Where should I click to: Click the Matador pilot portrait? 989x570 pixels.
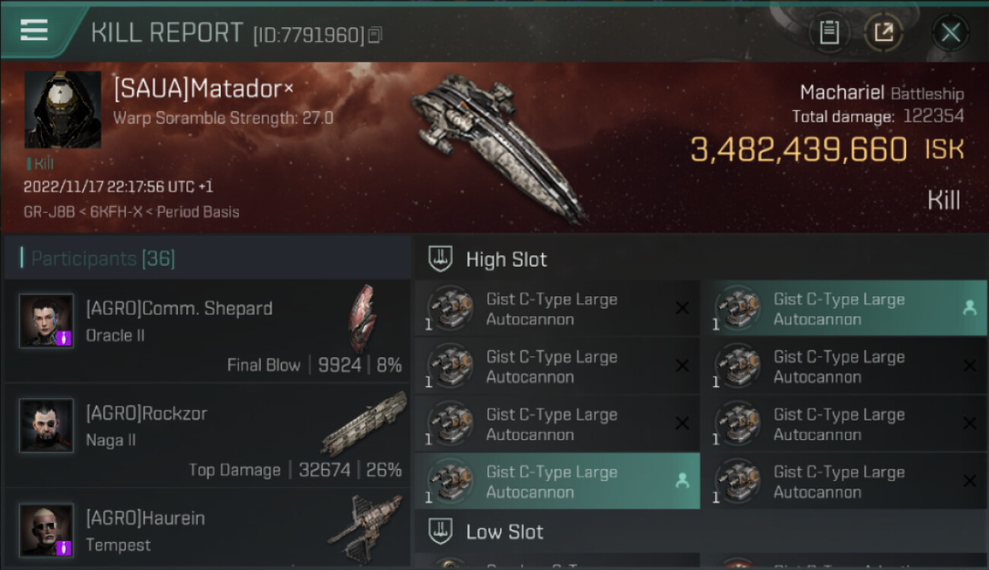coord(63,109)
